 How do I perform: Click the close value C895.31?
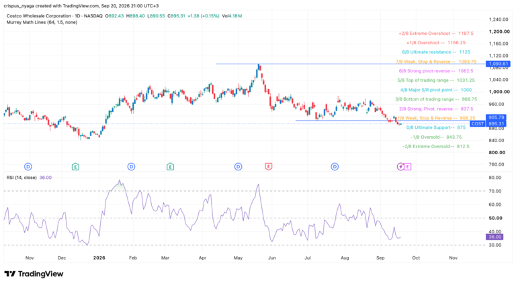[x=177, y=16]
